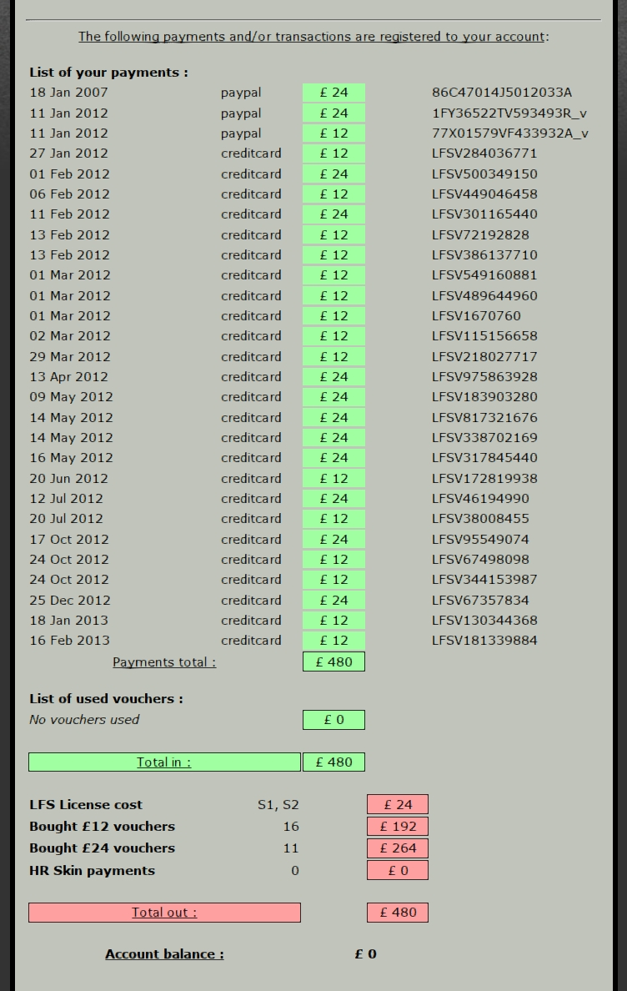Select the 13 Apr 2012 date
The width and height of the screenshot is (627, 991).
click(68, 377)
